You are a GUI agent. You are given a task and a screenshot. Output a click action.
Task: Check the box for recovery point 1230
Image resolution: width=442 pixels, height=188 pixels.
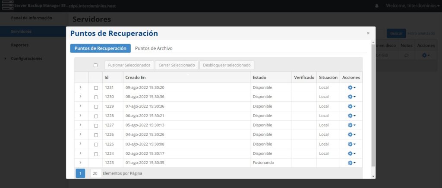click(96, 97)
